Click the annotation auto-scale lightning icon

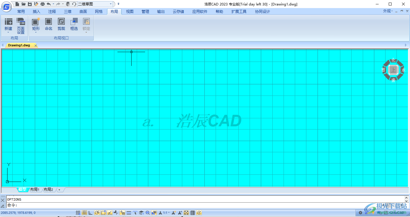pos(180,213)
